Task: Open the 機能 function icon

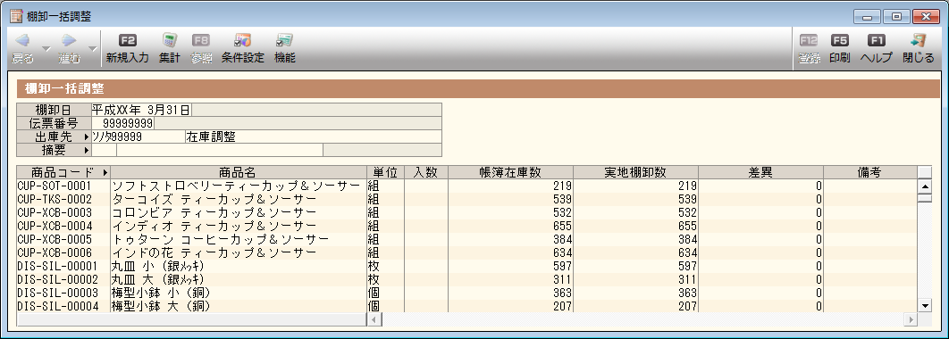Action: click(284, 40)
